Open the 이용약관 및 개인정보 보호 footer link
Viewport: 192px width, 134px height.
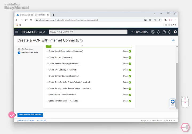tap(26, 120)
